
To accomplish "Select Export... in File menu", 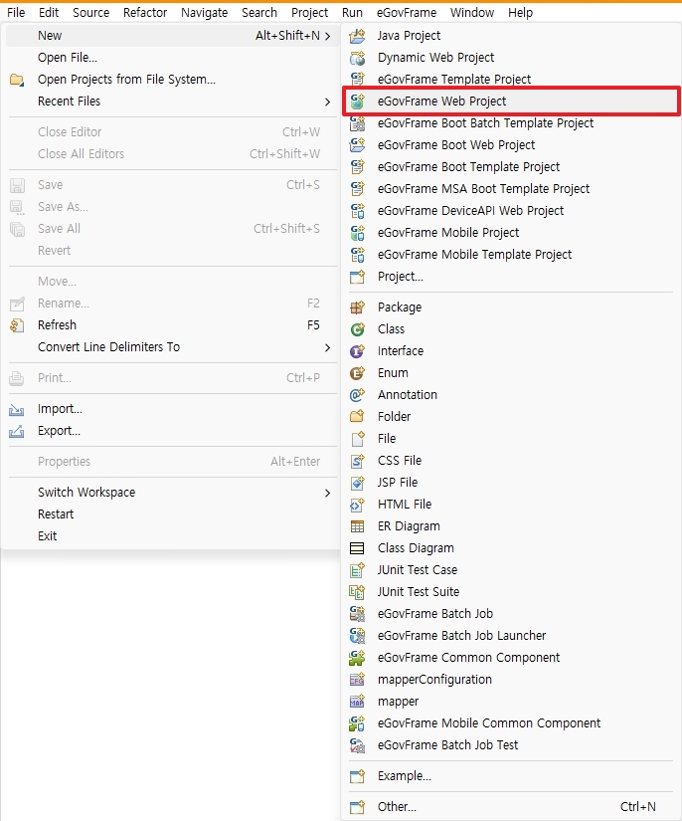I will 171,431.
